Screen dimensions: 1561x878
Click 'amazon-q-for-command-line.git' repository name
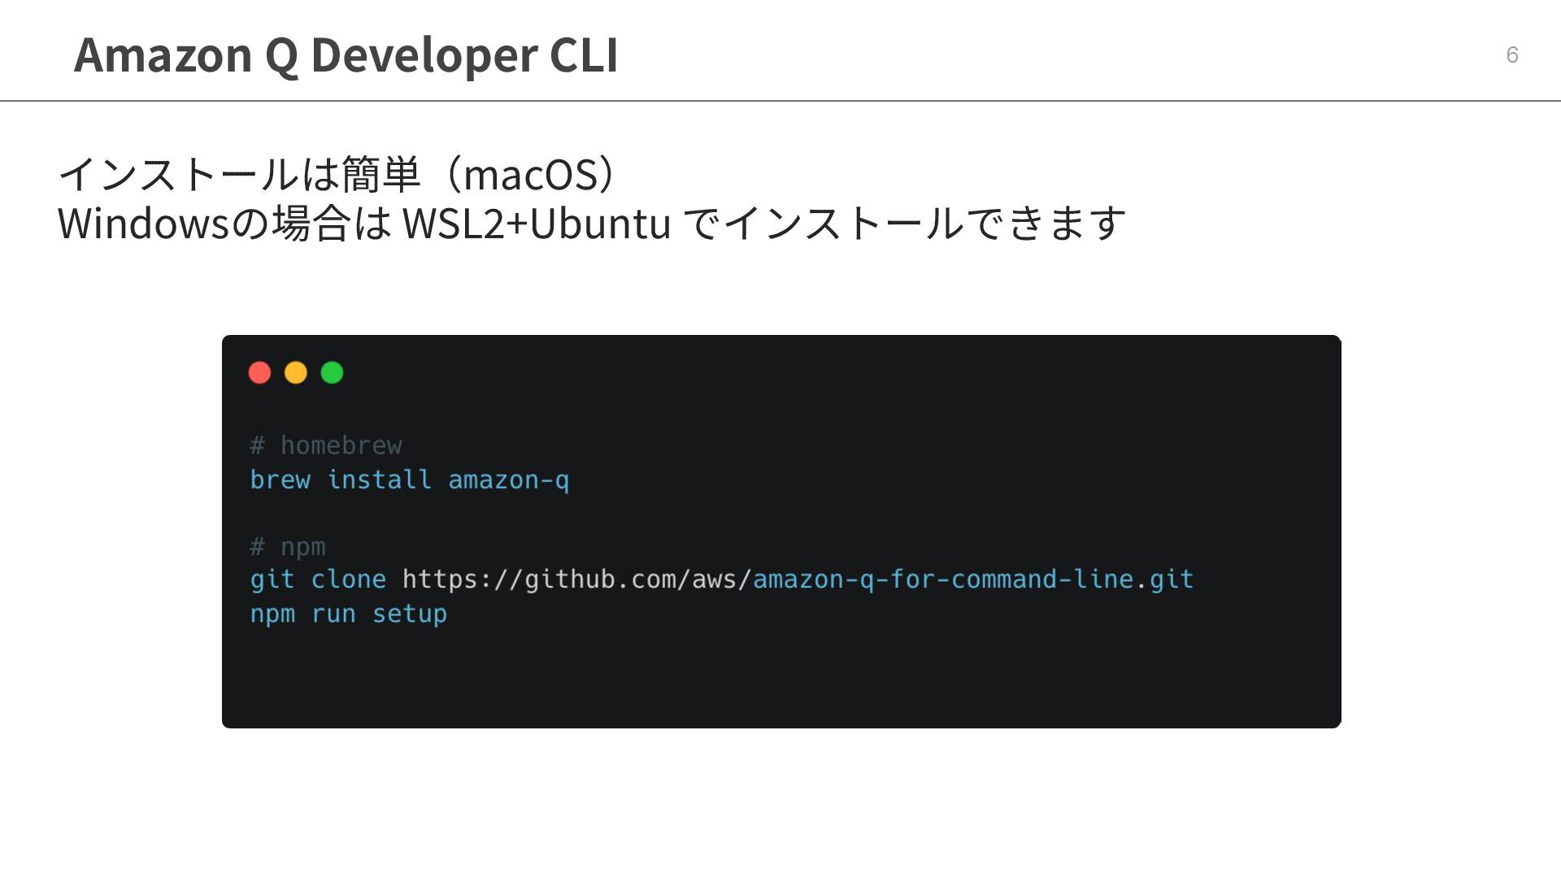(973, 580)
